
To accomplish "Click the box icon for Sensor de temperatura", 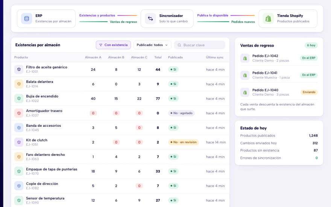I will click(x=19, y=201).
